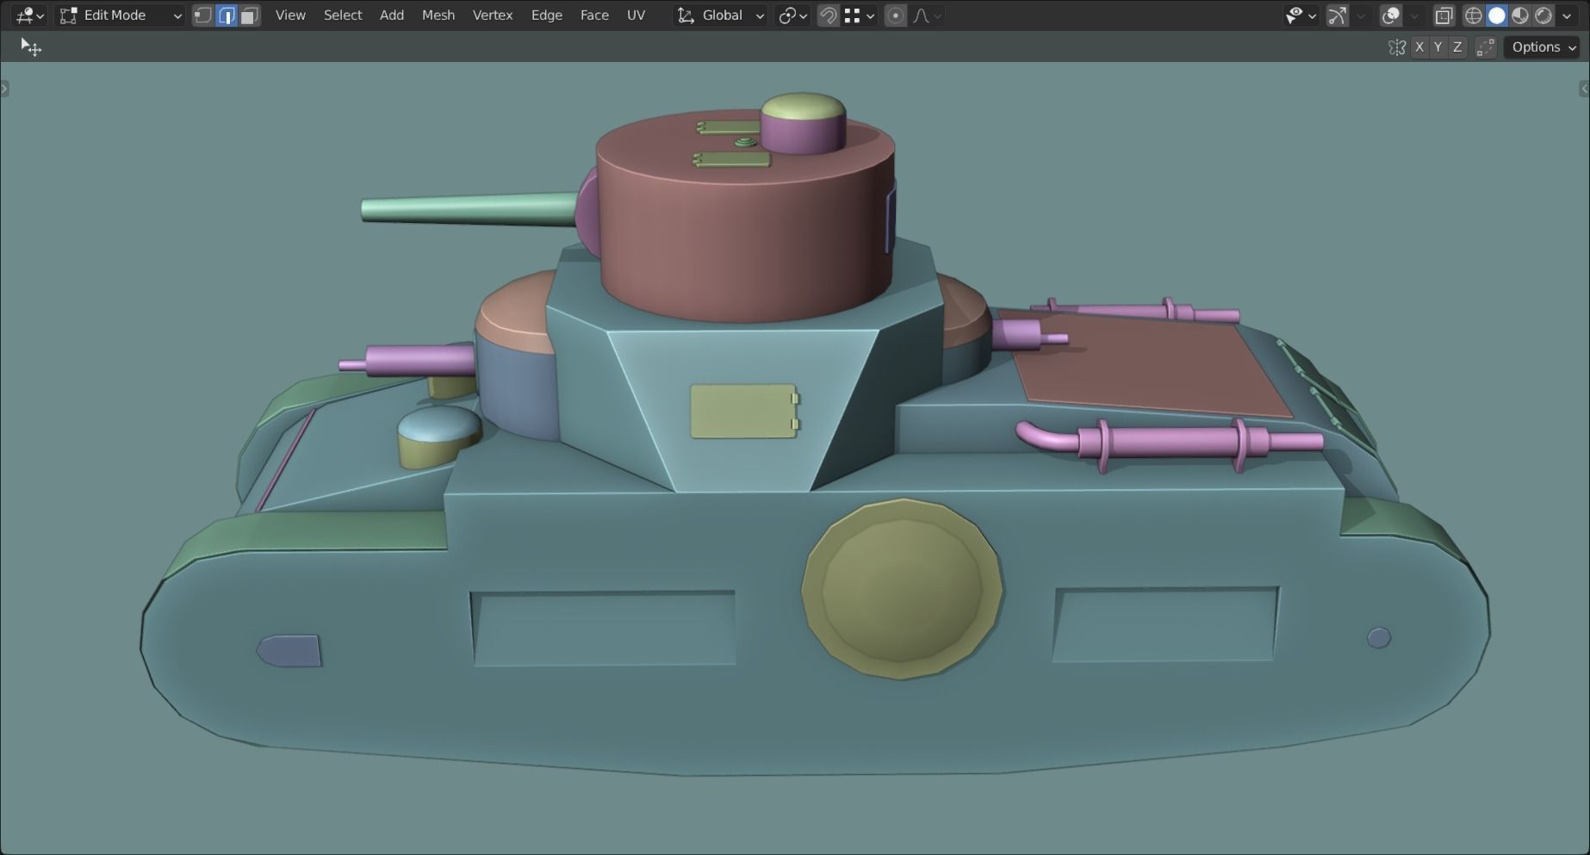
Task: Toggle viewport overlays
Action: click(x=1390, y=15)
